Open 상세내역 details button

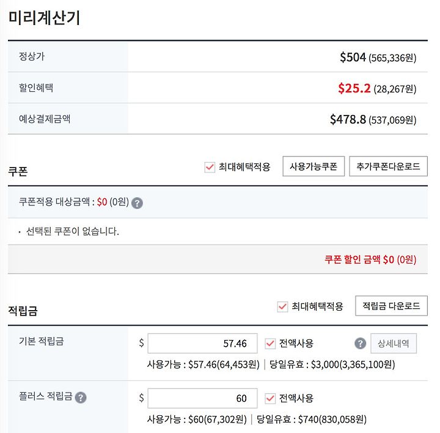(x=394, y=343)
